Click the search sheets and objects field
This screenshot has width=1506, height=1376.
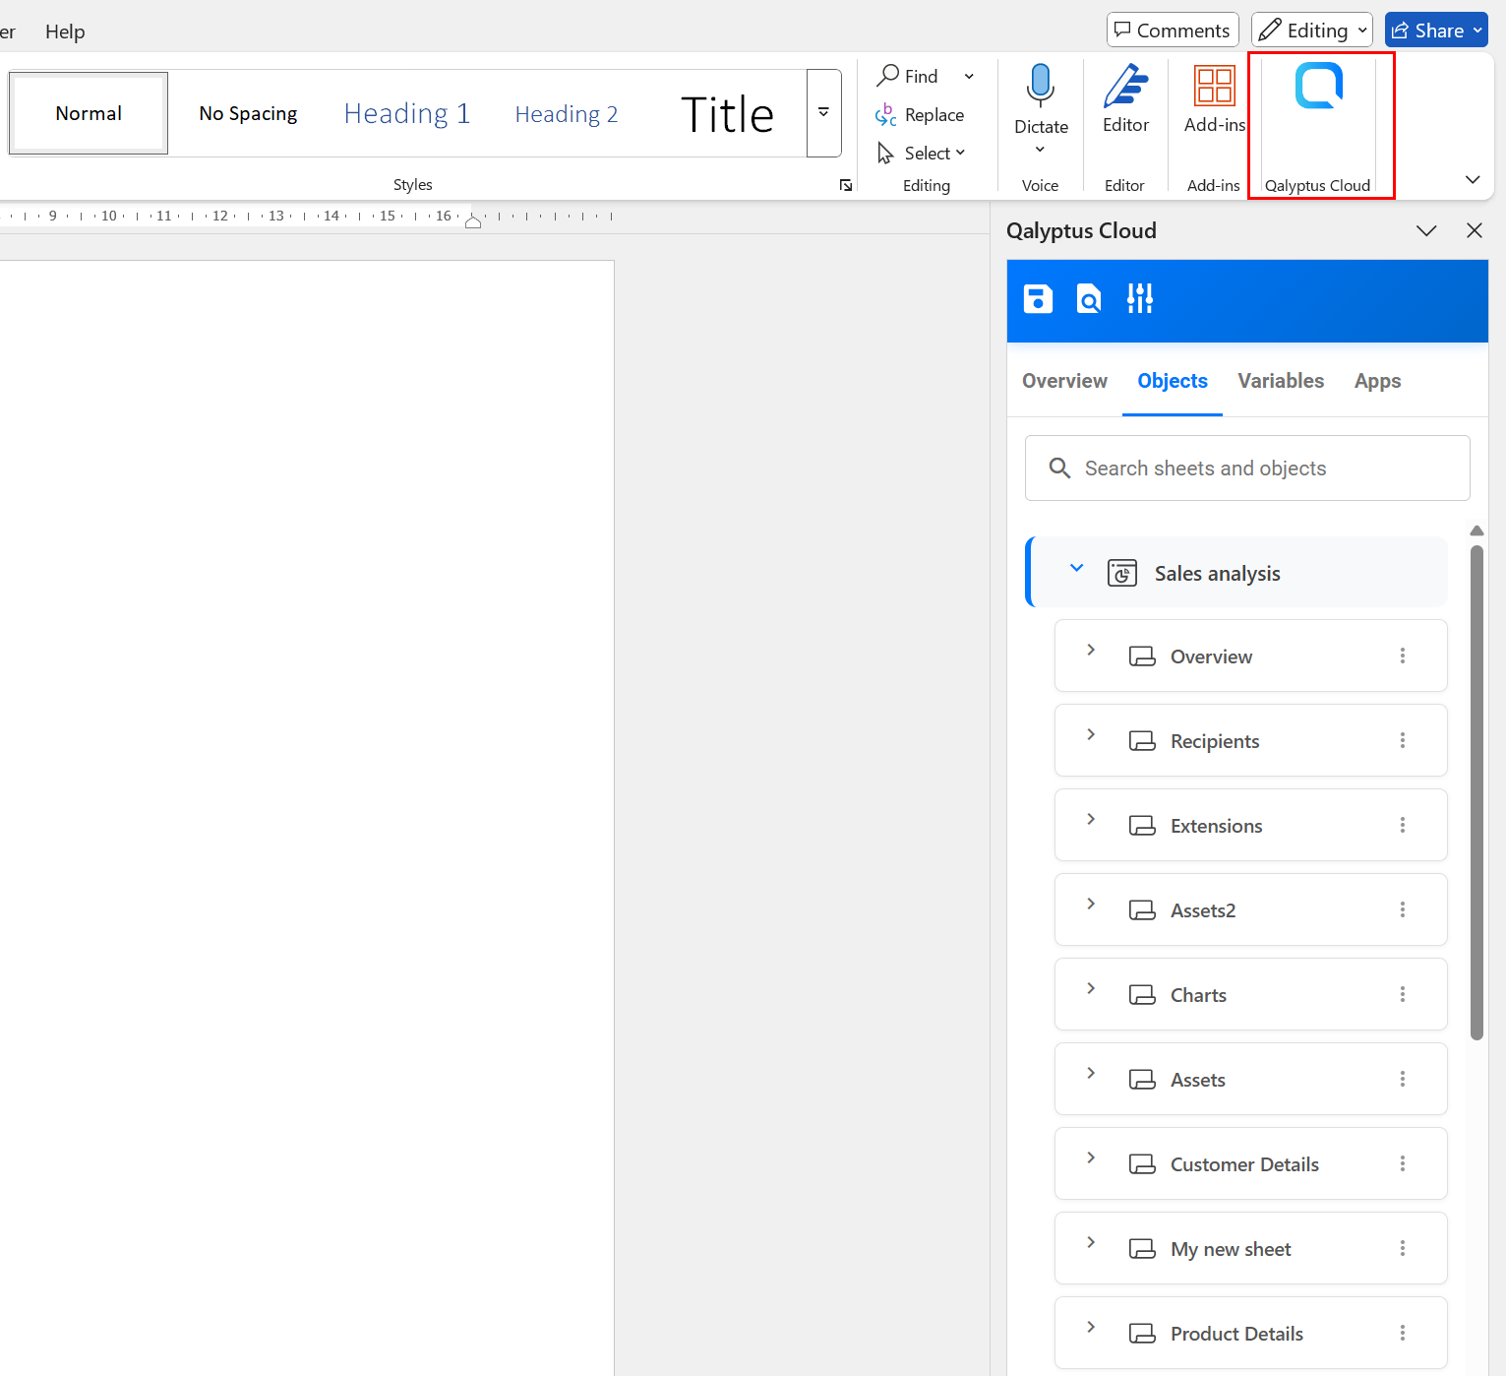[1247, 469]
